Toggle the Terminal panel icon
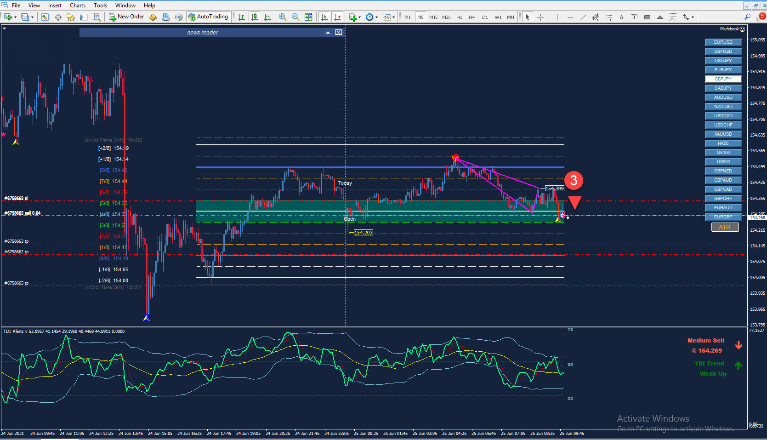This screenshot has height=440, width=767. click(x=84, y=17)
